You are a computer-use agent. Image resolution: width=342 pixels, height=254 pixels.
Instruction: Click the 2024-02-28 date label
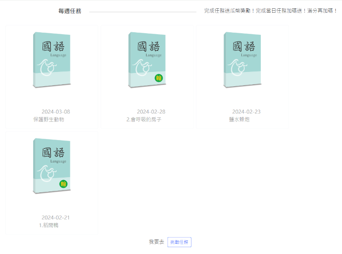pyautogui.click(x=151, y=112)
